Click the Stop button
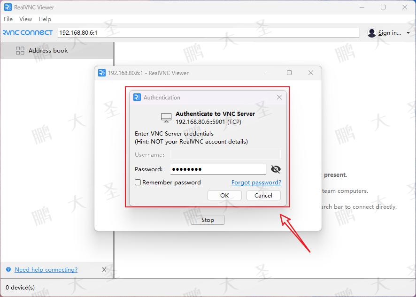 tap(208, 220)
